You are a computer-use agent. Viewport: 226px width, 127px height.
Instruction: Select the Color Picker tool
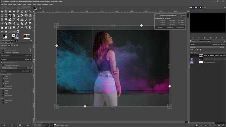(x=18, y=28)
